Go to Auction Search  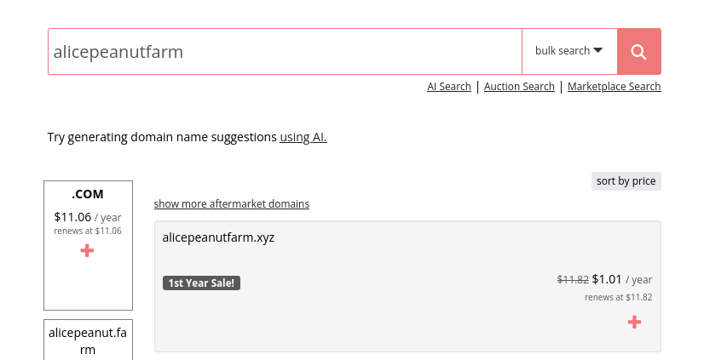coord(519,87)
